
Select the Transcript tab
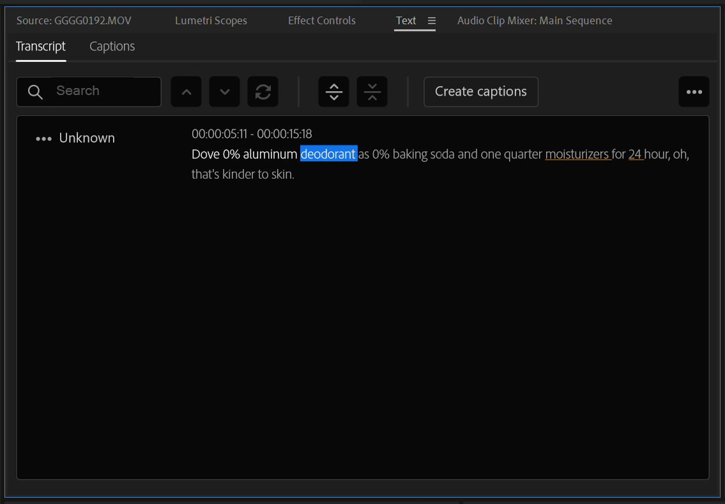click(x=41, y=46)
